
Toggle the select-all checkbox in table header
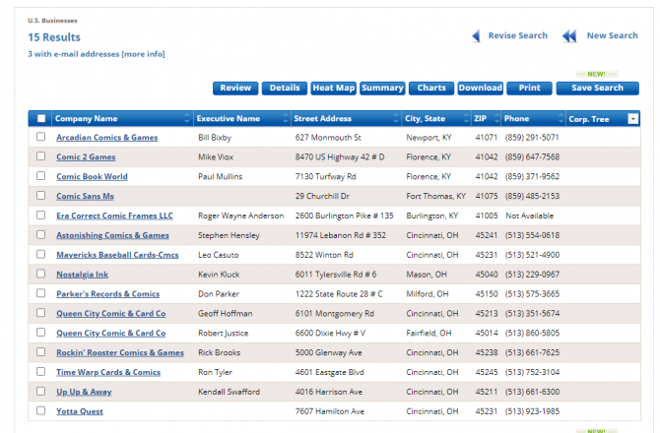pyautogui.click(x=41, y=118)
